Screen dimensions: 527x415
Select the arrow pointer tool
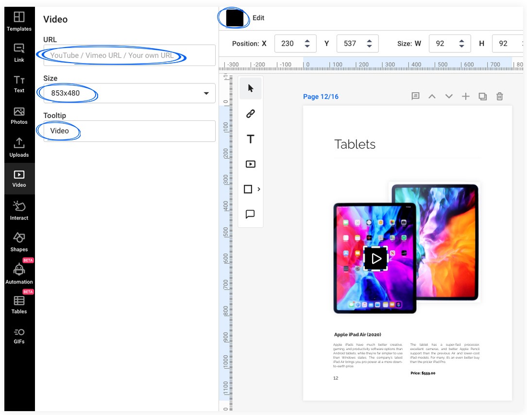coord(251,88)
